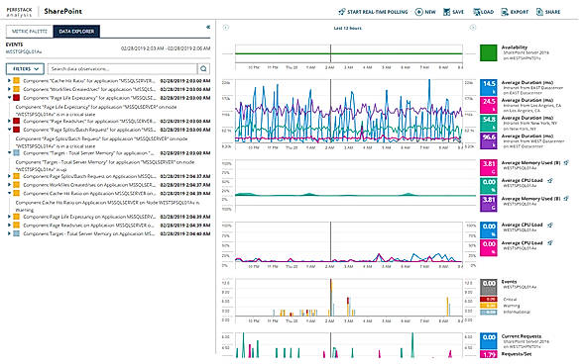The width and height of the screenshot is (584, 364).
Task: Expand the "Cache Hit Ratio" 2:03:00 AM event
Action: click(x=9, y=80)
